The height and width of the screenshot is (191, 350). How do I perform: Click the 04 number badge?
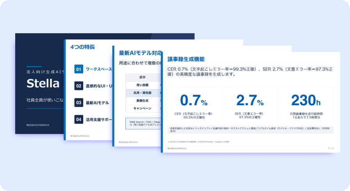pos(79,119)
